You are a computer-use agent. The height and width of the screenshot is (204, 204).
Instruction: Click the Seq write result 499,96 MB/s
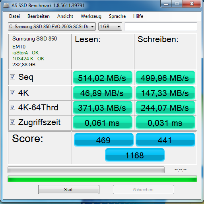165,78
